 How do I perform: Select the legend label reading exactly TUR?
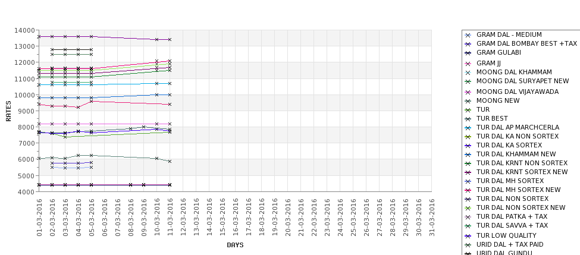[483, 109]
